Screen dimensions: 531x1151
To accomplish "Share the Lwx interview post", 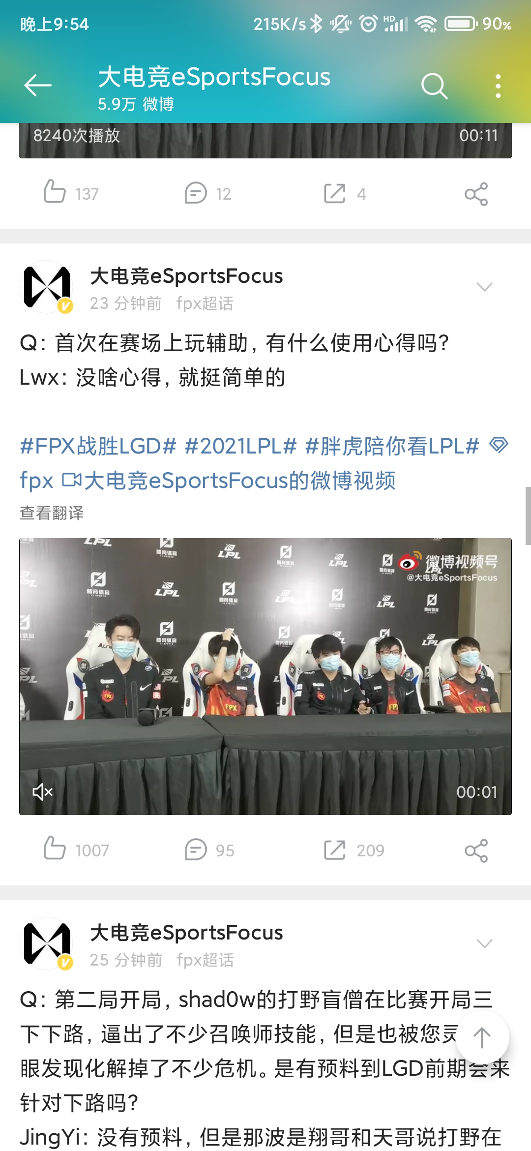I will coord(476,850).
